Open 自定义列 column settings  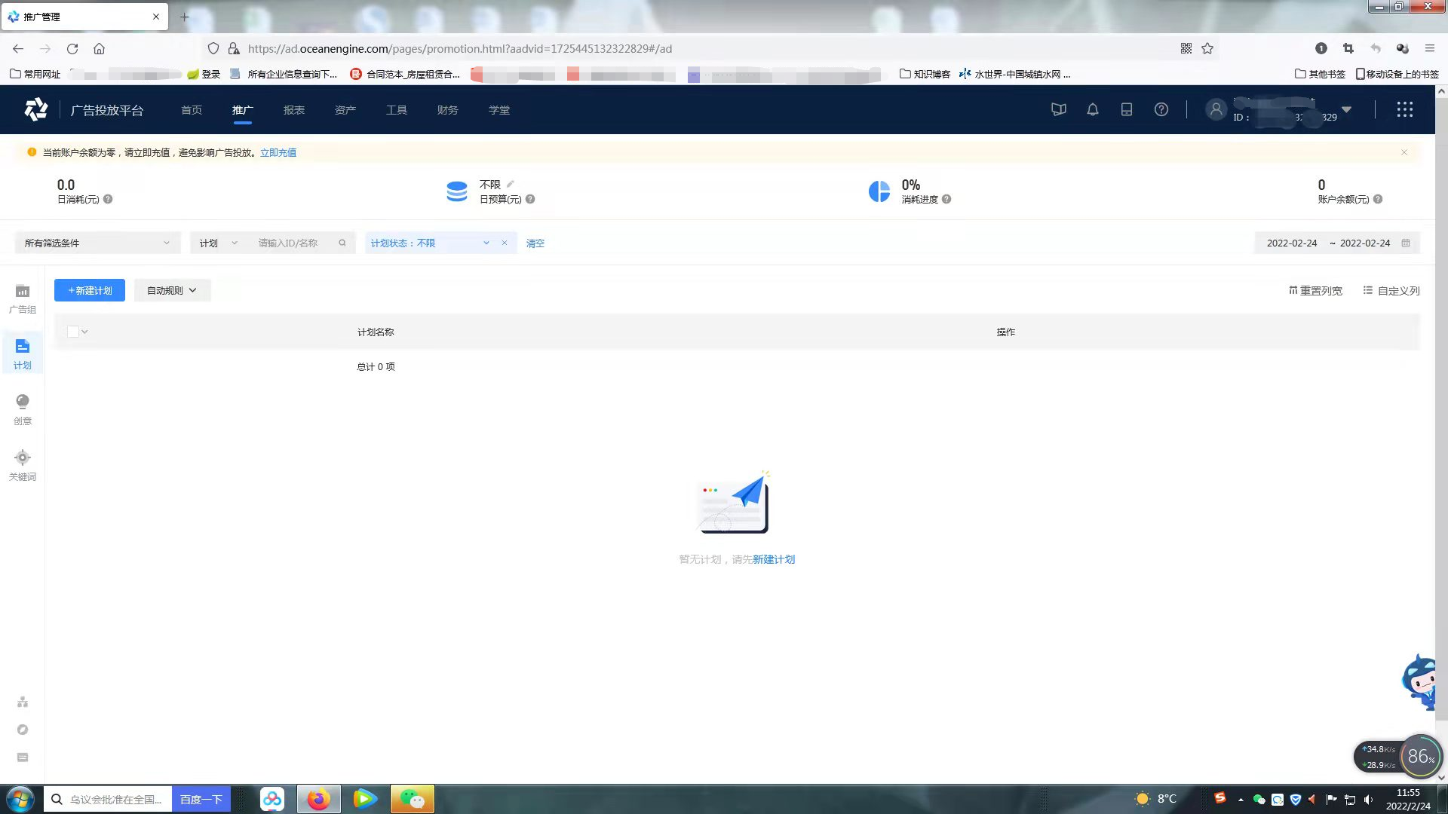pos(1391,291)
